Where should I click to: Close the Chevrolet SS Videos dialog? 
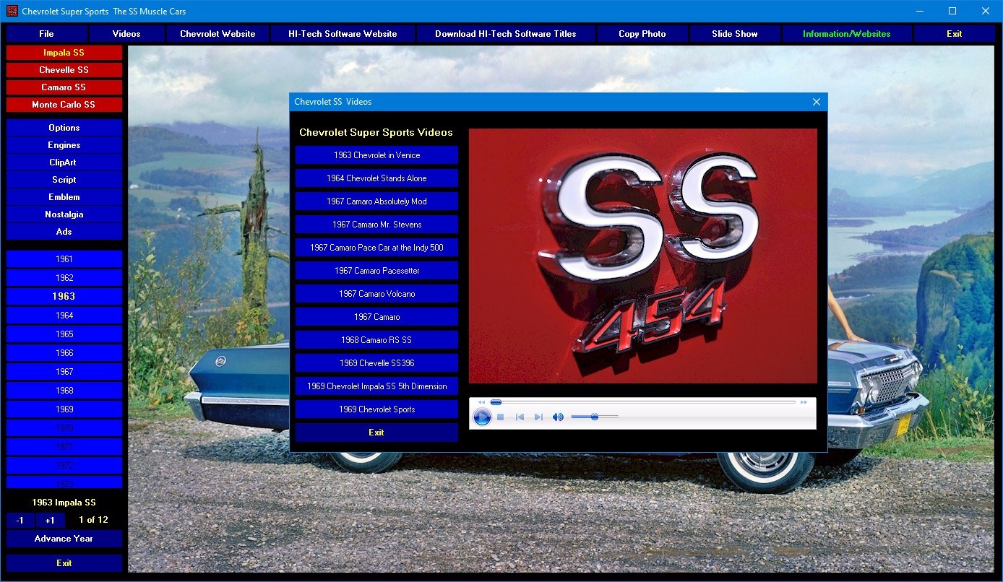point(817,102)
